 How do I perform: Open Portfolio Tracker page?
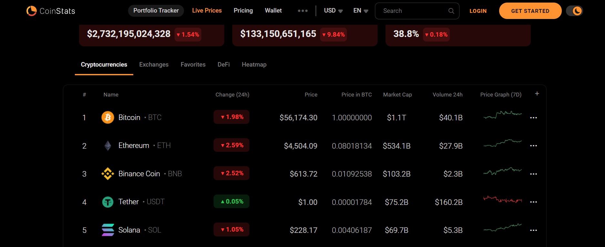(x=156, y=11)
